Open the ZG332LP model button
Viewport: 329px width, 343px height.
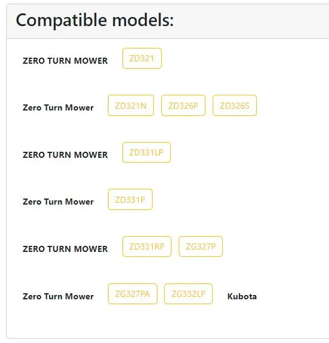[188, 294]
